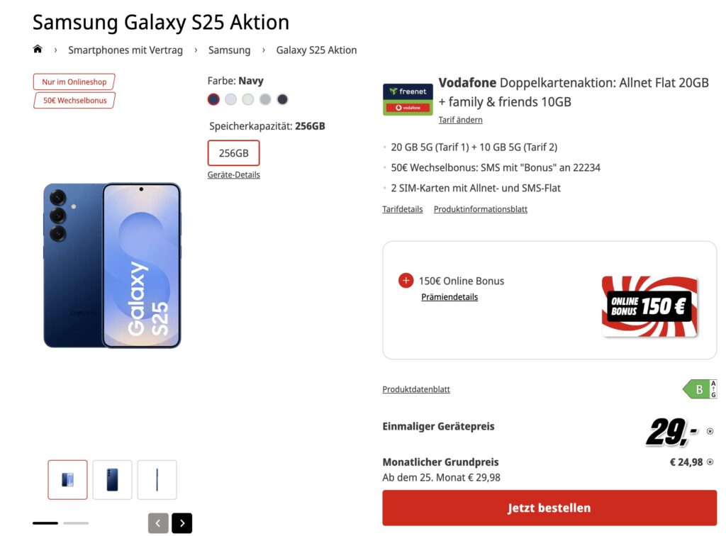
Task: Click info icon beside monthly price € 24,98
Action: [710, 462]
